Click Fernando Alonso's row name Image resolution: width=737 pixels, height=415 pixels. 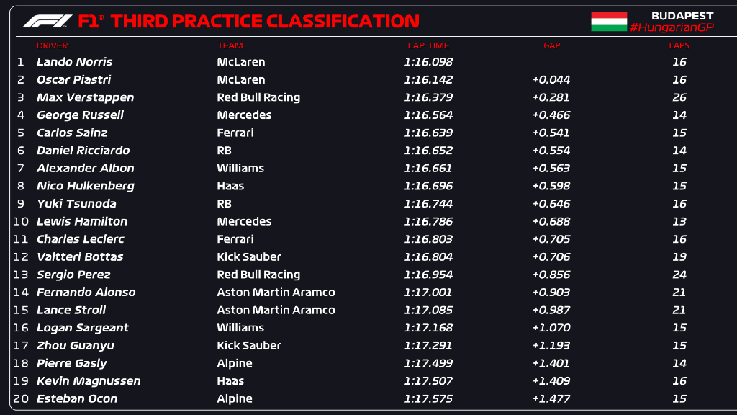86,293
